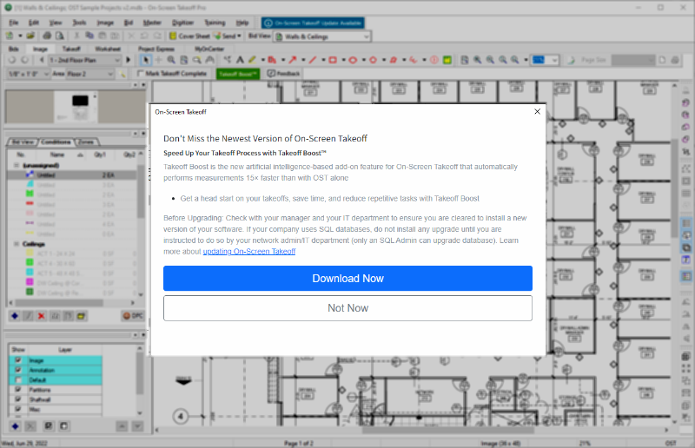Select the red ellipse annotation tool

(353, 60)
